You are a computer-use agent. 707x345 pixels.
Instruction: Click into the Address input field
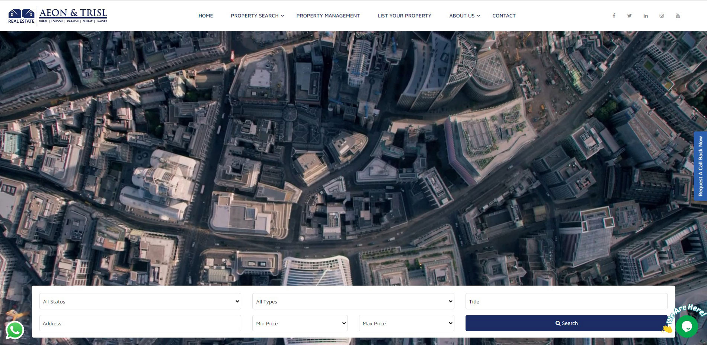tap(140, 323)
